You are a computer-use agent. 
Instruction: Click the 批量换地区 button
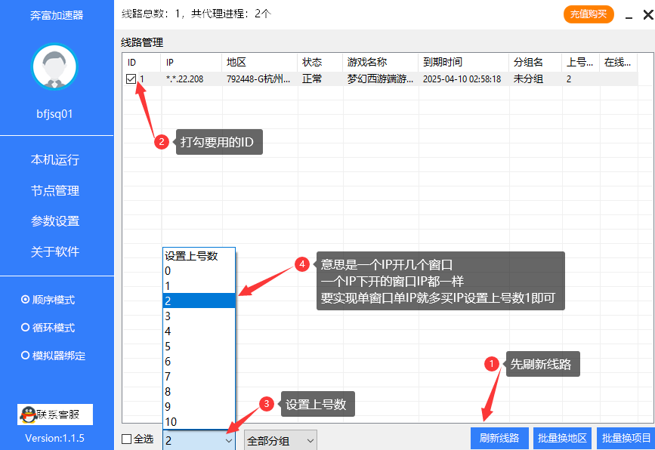[x=562, y=438]
